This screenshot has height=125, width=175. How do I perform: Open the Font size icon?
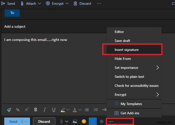pos(18,110)
